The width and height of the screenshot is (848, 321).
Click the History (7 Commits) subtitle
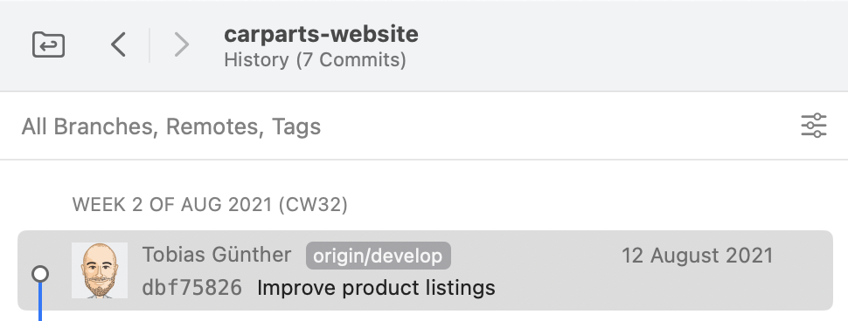(315, 59)
